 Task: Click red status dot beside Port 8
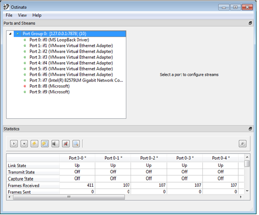[25, 86]
